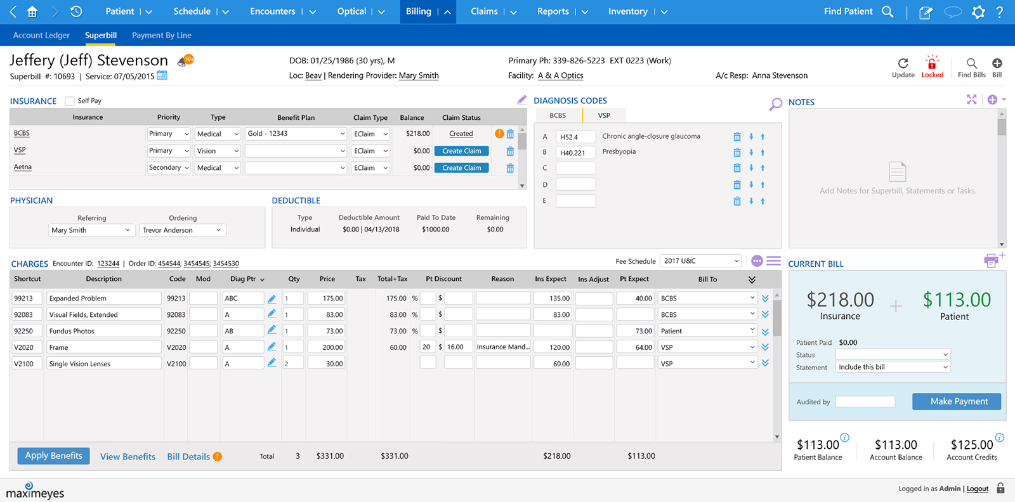The width and height of the screenshot is (1015, 502).
Task: Click the print icon in Current Bill
Action: click(x=991, y=261)
